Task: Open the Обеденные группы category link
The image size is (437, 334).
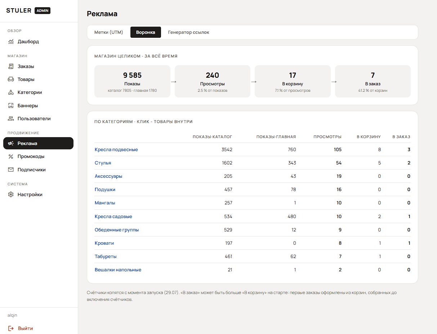Action: 117,230
